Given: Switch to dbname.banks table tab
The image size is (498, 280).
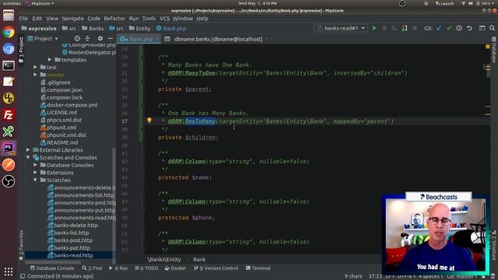Looking at the screenshot, I should coord(216,39).
